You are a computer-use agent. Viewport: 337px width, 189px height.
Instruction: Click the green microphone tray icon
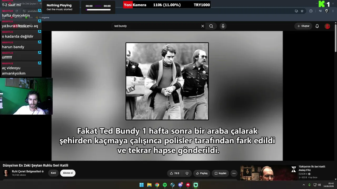[309, 185]
